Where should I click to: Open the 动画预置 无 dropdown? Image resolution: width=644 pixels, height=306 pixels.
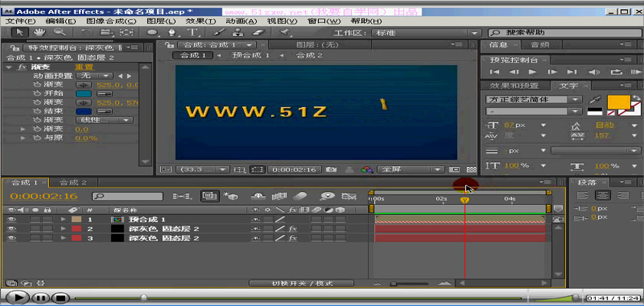click(94, 76)
